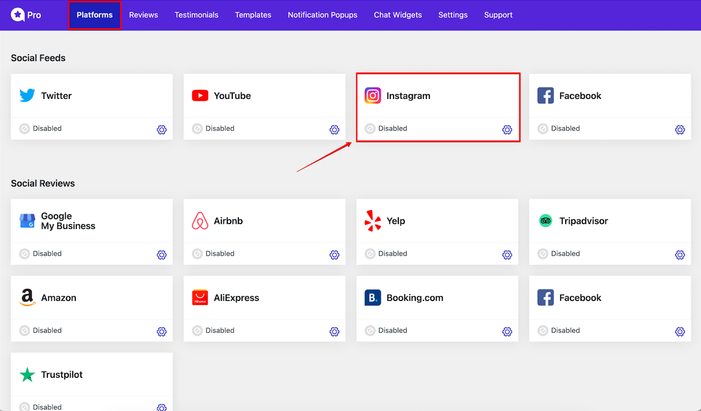Select the Amazon card title
701x411 pixels.
(x=59, y=298)
